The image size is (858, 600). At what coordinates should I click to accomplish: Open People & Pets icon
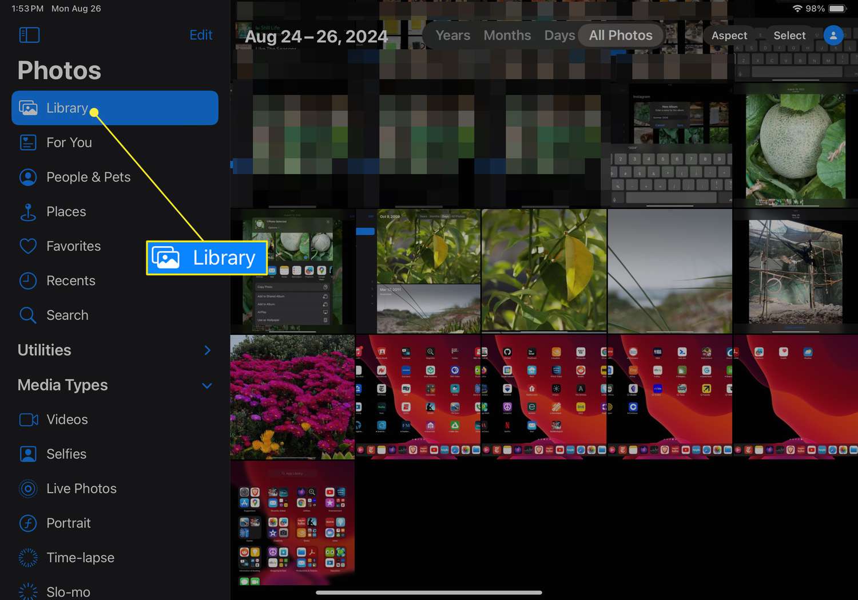coord(28,177)
